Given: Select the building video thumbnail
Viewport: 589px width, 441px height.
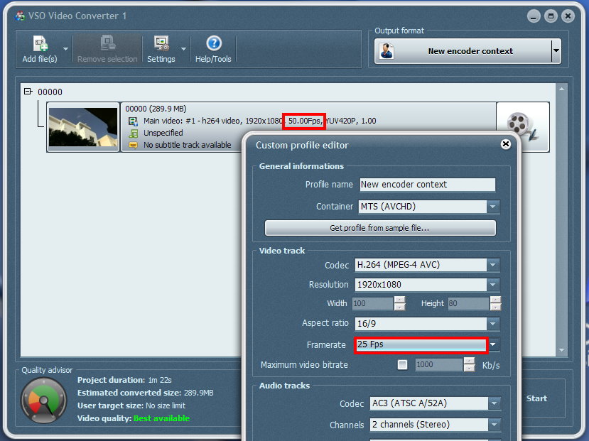Looking at the screenshot, I should click(x=83, y=127).
